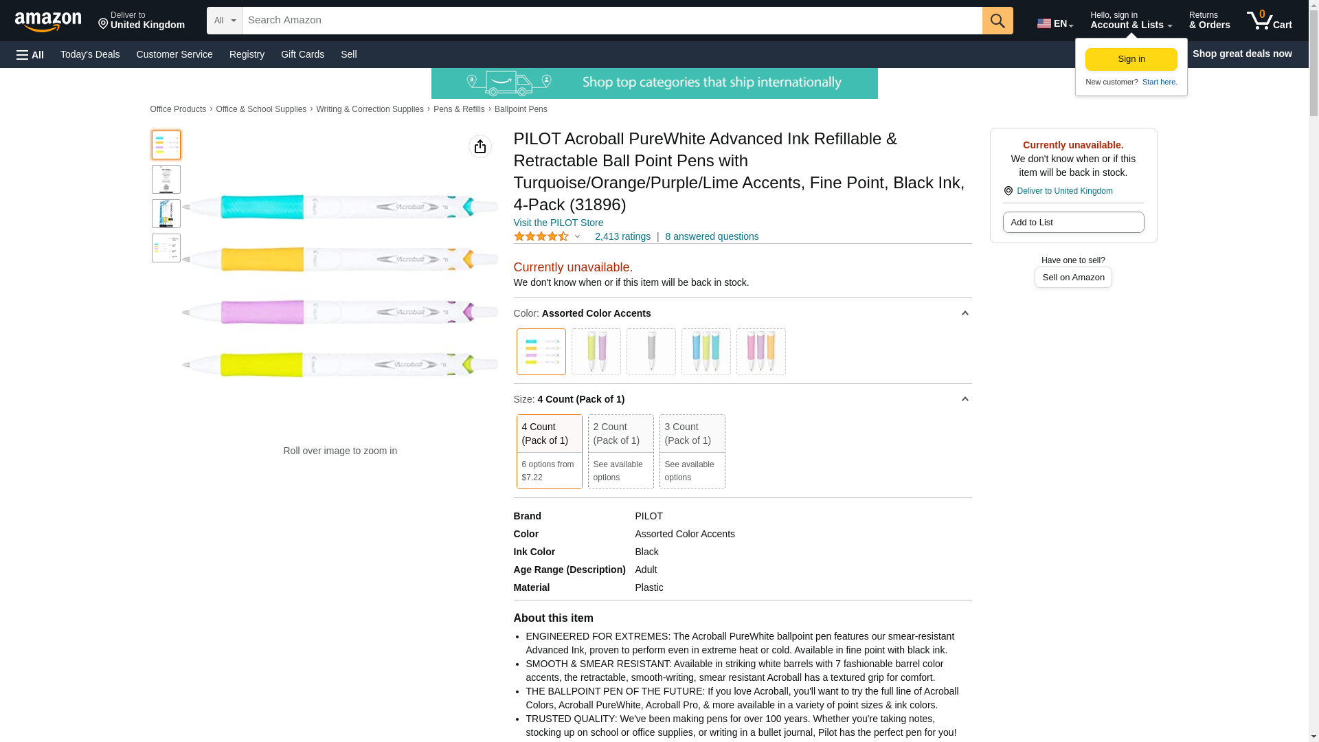1319x742 pixels.
Task: Open the All hamburger menu
Action: (x=30, y=54)
